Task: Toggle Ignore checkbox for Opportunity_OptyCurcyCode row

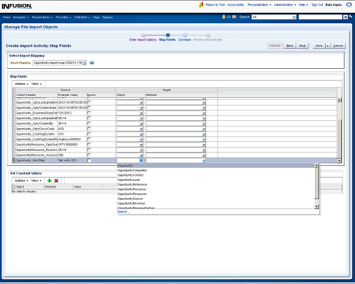Action: (89, 128)
